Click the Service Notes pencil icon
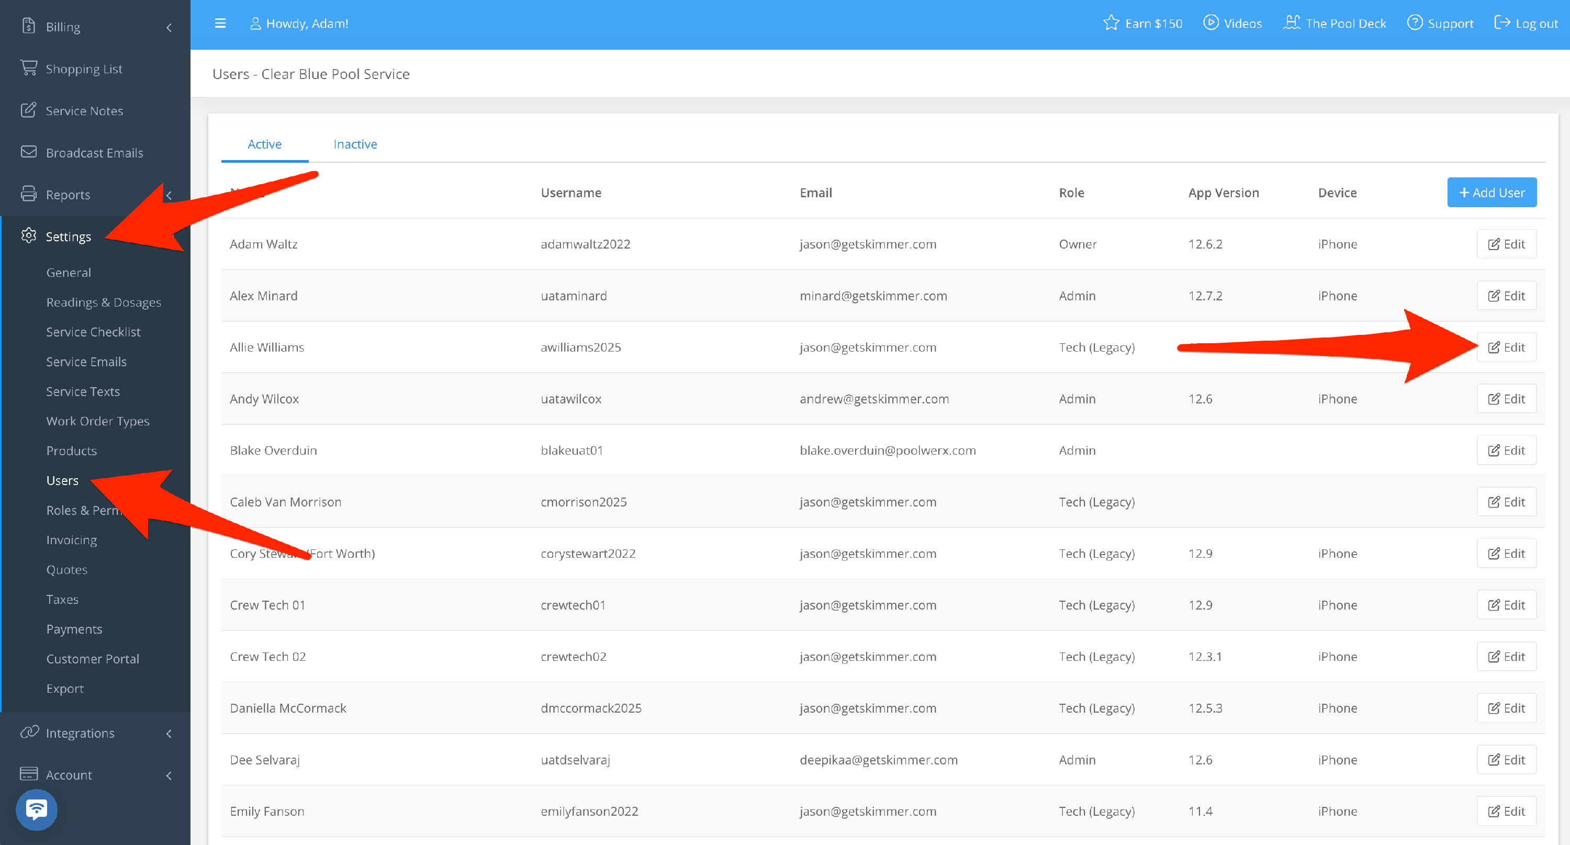 click(29, 110)
